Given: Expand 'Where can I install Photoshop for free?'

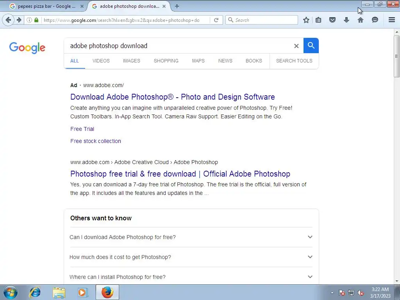Looking at the screenshot, I should coord(191,277).
